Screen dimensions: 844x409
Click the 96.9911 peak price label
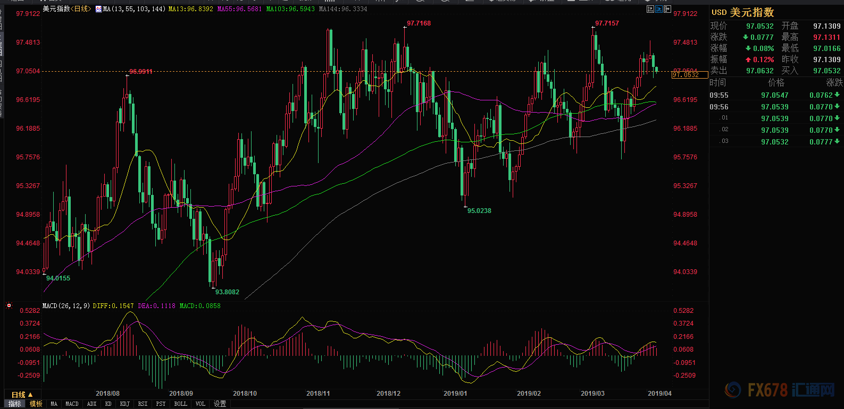pyautogui.click(x=140, y=72)
